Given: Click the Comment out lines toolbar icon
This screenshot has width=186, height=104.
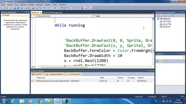Looking at the screenshot, I should (37, 8).
